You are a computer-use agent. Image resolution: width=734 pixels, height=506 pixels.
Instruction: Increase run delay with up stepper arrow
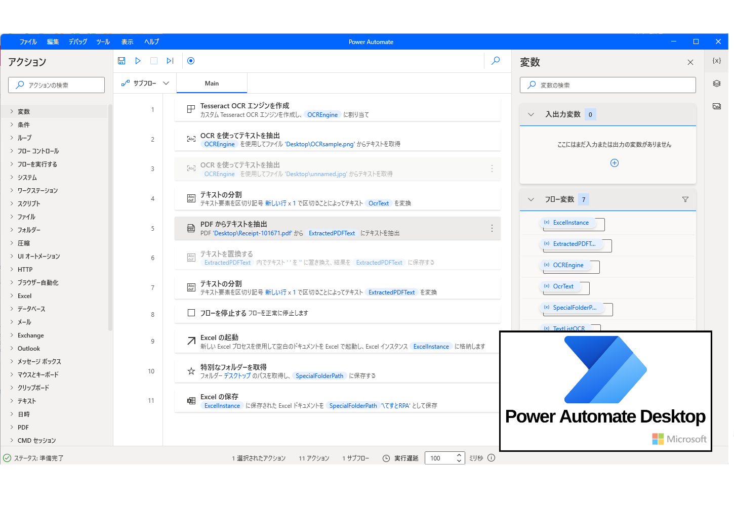point(459,455)
